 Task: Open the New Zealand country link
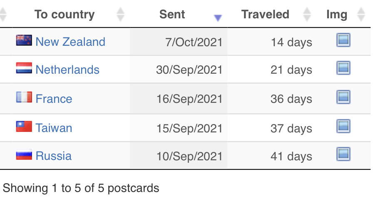pyautogui.click(x=70, y=42)
